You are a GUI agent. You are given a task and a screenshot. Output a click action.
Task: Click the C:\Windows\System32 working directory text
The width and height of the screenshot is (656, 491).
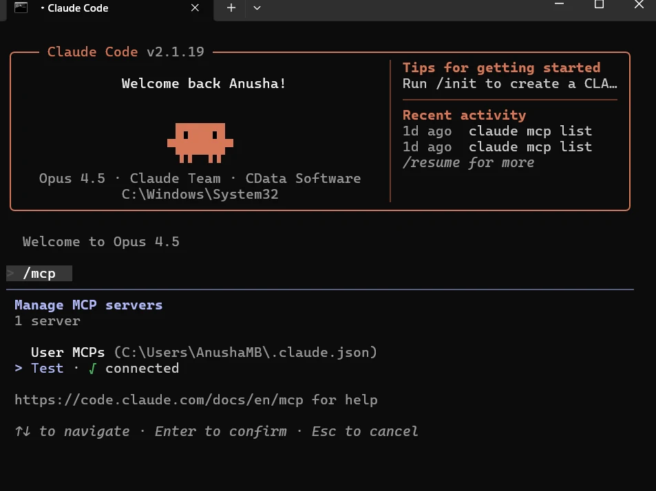[x=200, y=195]
